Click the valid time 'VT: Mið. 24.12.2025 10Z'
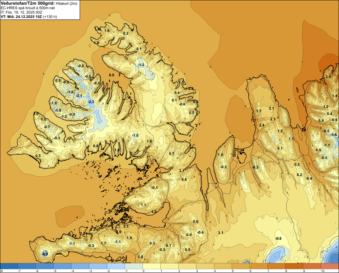The height and width of the screenshot is (273, 339). pos(21,17)
